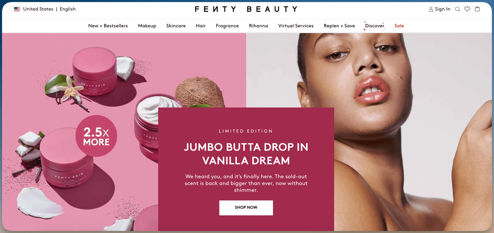View wishlist via heart icon

pyautogui.click(x=467, y=9)
